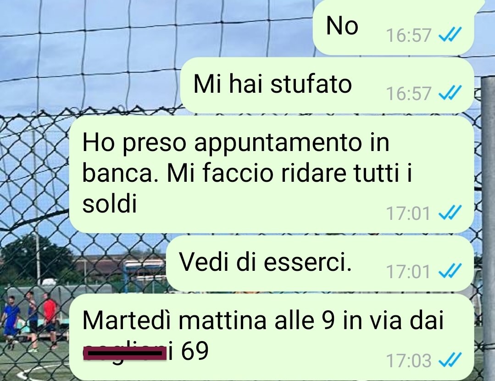This screenshot has width=495, height=381.
Task: Click the 17:01 timestamp under 'soldi'
Action: [408, 213]
